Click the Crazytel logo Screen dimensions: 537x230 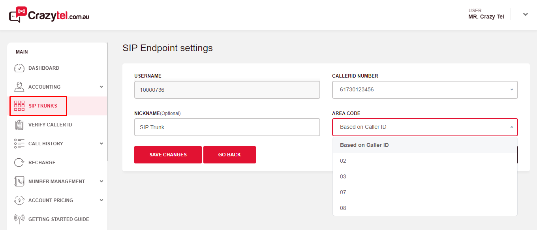[x=49, y=15]
